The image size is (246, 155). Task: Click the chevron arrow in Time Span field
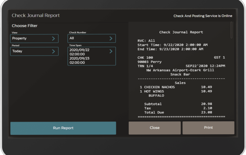[x=111, y=51]
